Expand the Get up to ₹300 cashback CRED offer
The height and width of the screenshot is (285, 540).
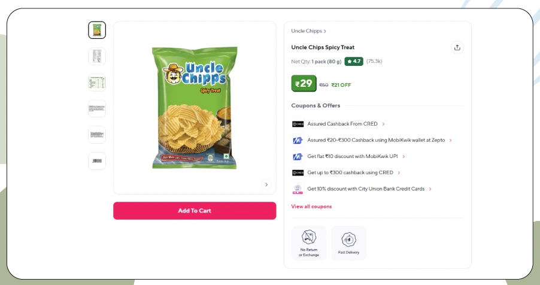coord(354,172)
